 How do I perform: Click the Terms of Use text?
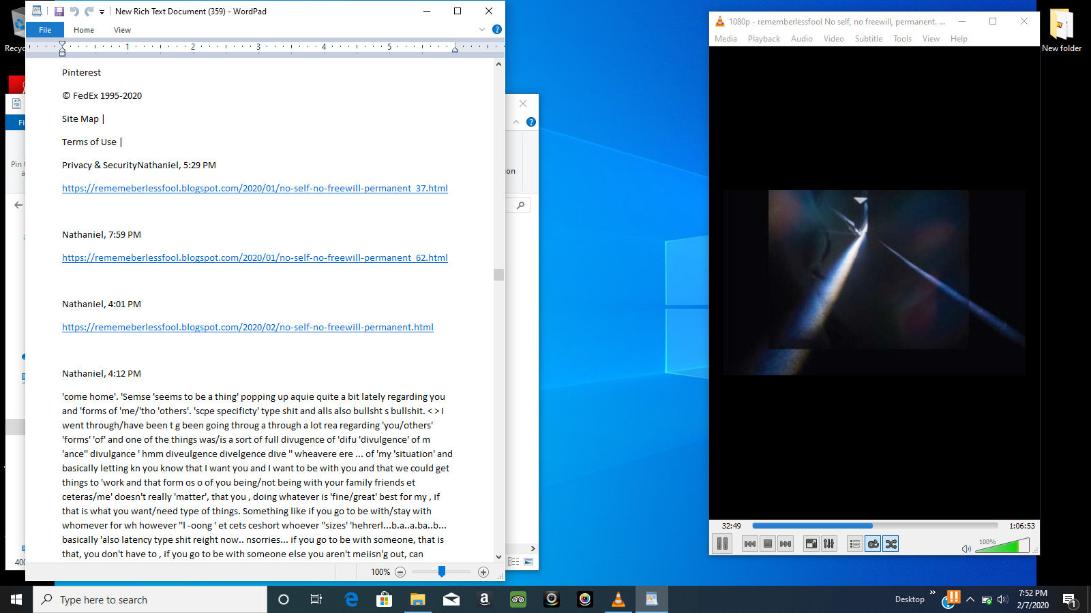[89, 142]
